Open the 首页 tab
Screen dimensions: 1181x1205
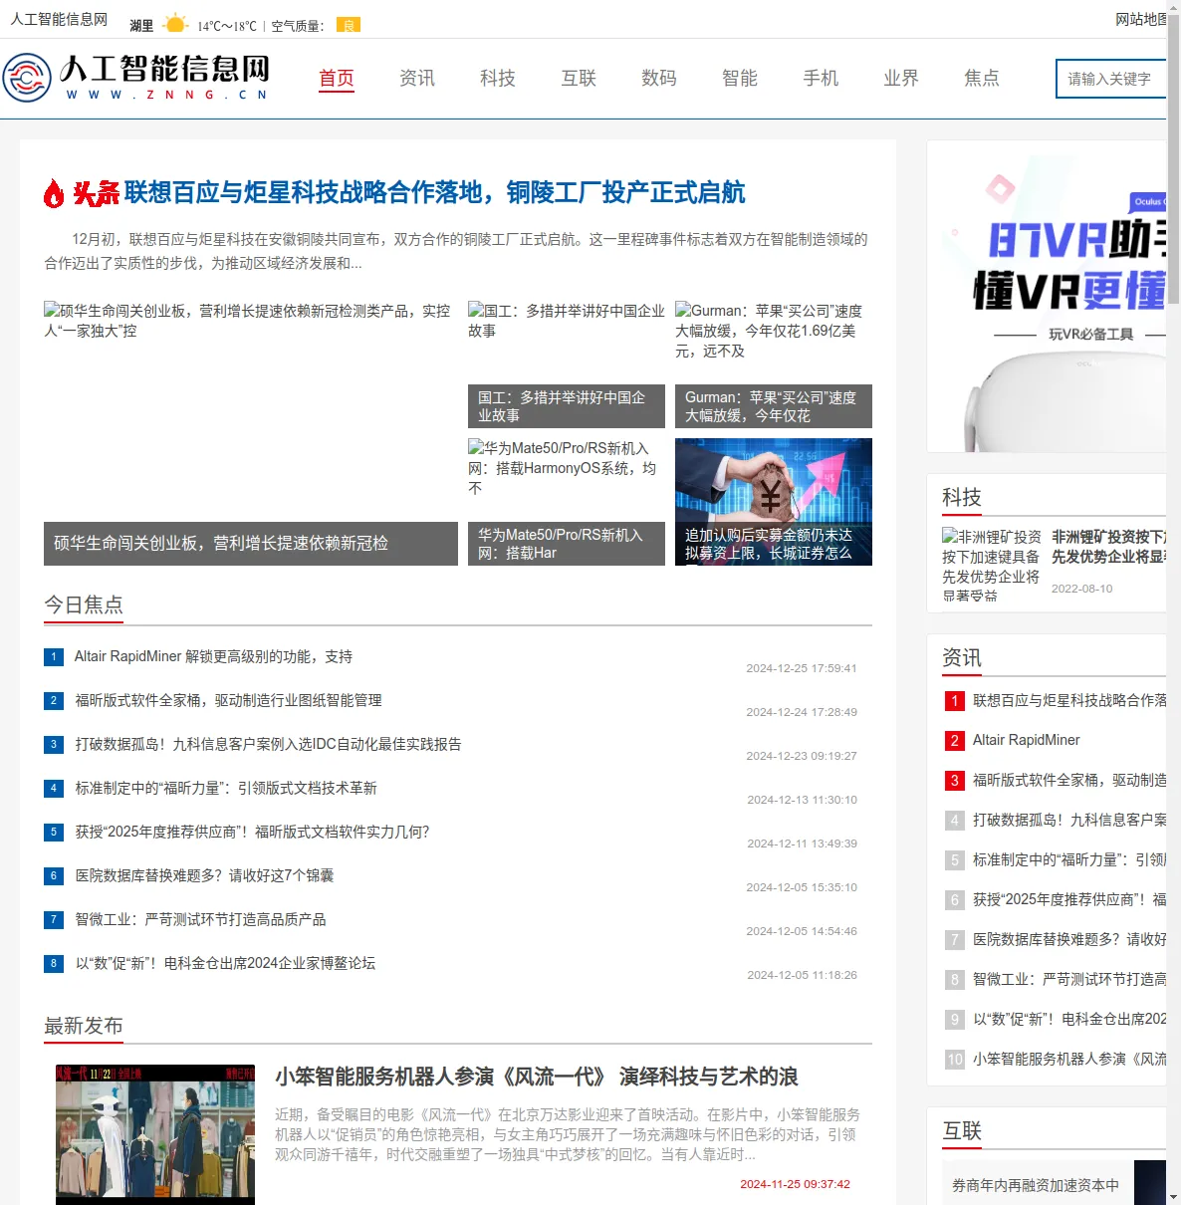pos(337,78)
